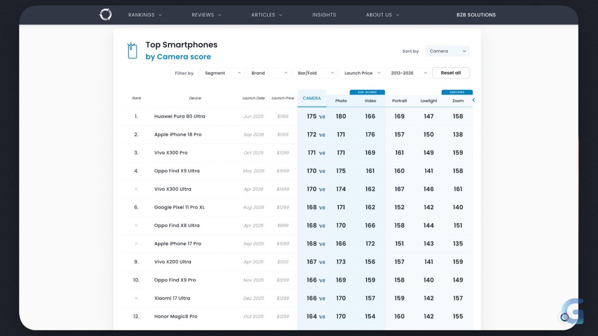
Task: Select the Lowlight use case column
Action: click(x=429, y=101)
